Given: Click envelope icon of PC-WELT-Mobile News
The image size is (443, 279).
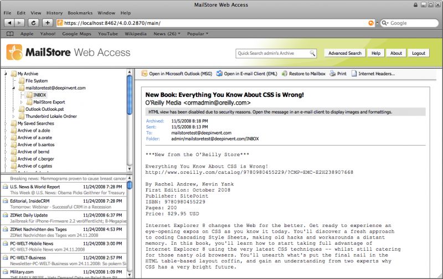Looking at the screenshot, I should pos(5,243).
